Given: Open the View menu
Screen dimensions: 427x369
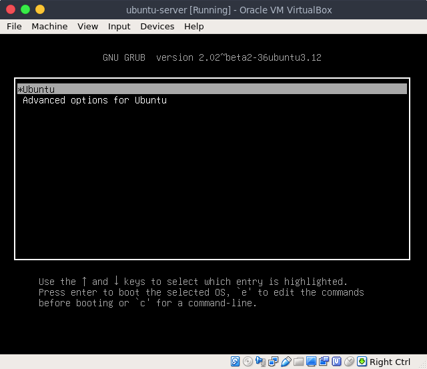Looking at the screenshot, I should point(87,27).
